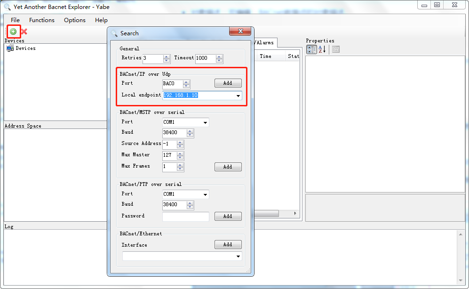Adjust the Max Frames spinner arrows
The height and width of the screenshot is (289, 469).
(180, 167)
